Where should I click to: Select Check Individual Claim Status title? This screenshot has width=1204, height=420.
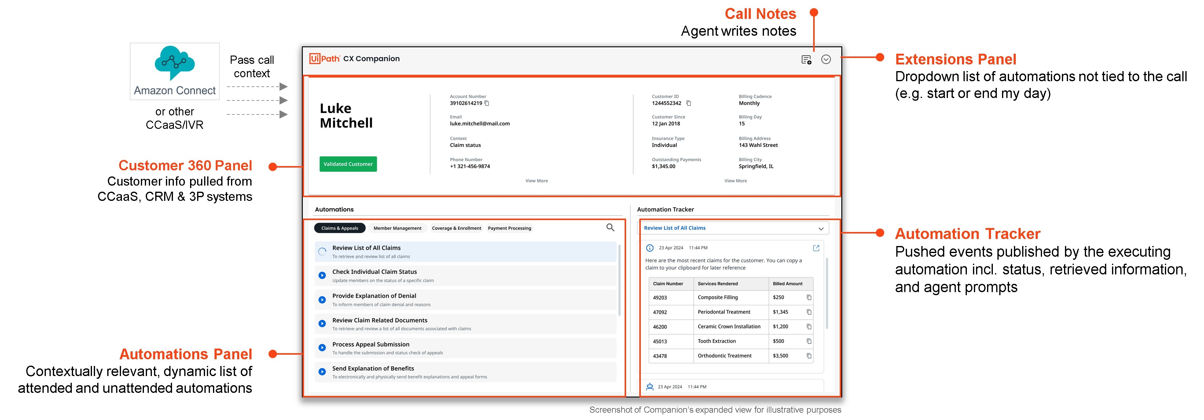click(x=374, y=272)
